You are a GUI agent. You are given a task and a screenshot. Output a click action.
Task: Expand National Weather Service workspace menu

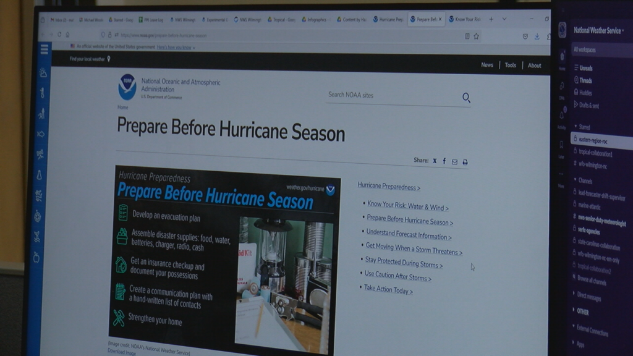[598, 31]
